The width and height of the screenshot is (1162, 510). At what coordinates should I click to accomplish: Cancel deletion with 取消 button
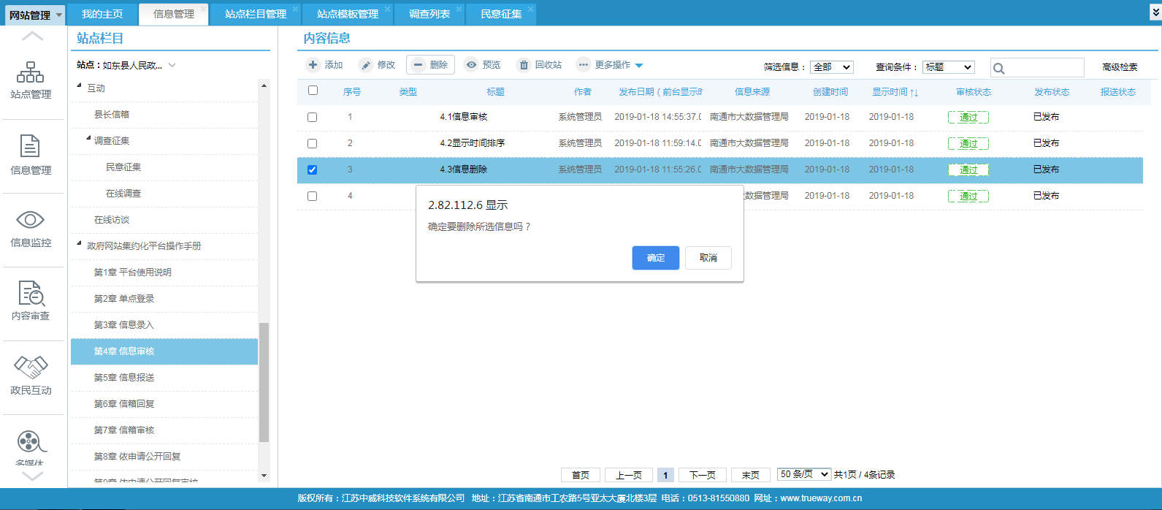coord(708,258)
